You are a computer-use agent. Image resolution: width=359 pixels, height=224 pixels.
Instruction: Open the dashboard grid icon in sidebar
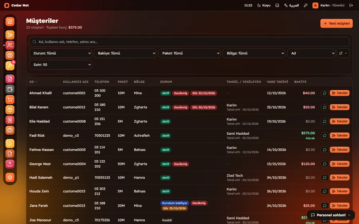click(10, 22)
